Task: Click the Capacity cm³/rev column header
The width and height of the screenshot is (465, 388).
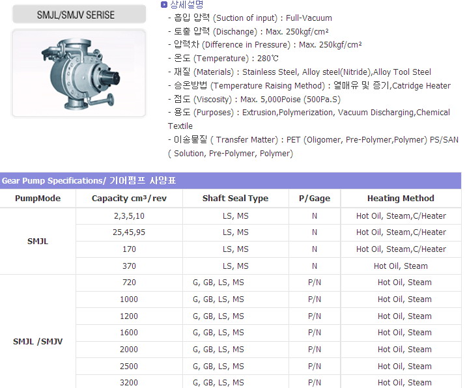Action: tap(129, 199)
